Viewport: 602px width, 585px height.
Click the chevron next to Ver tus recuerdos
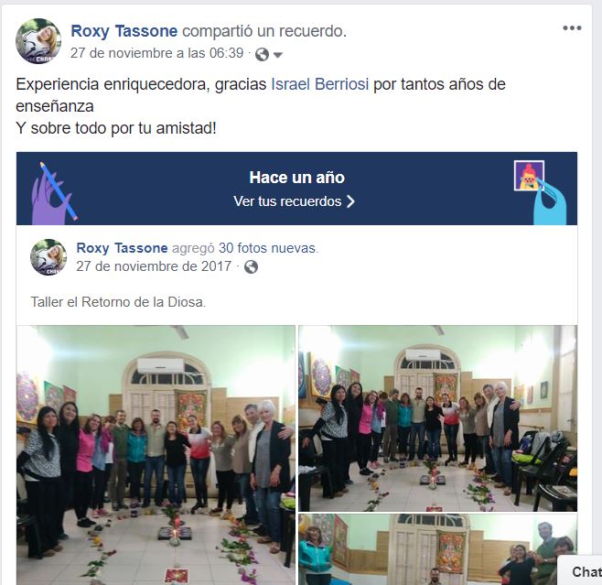click(350, 201)
